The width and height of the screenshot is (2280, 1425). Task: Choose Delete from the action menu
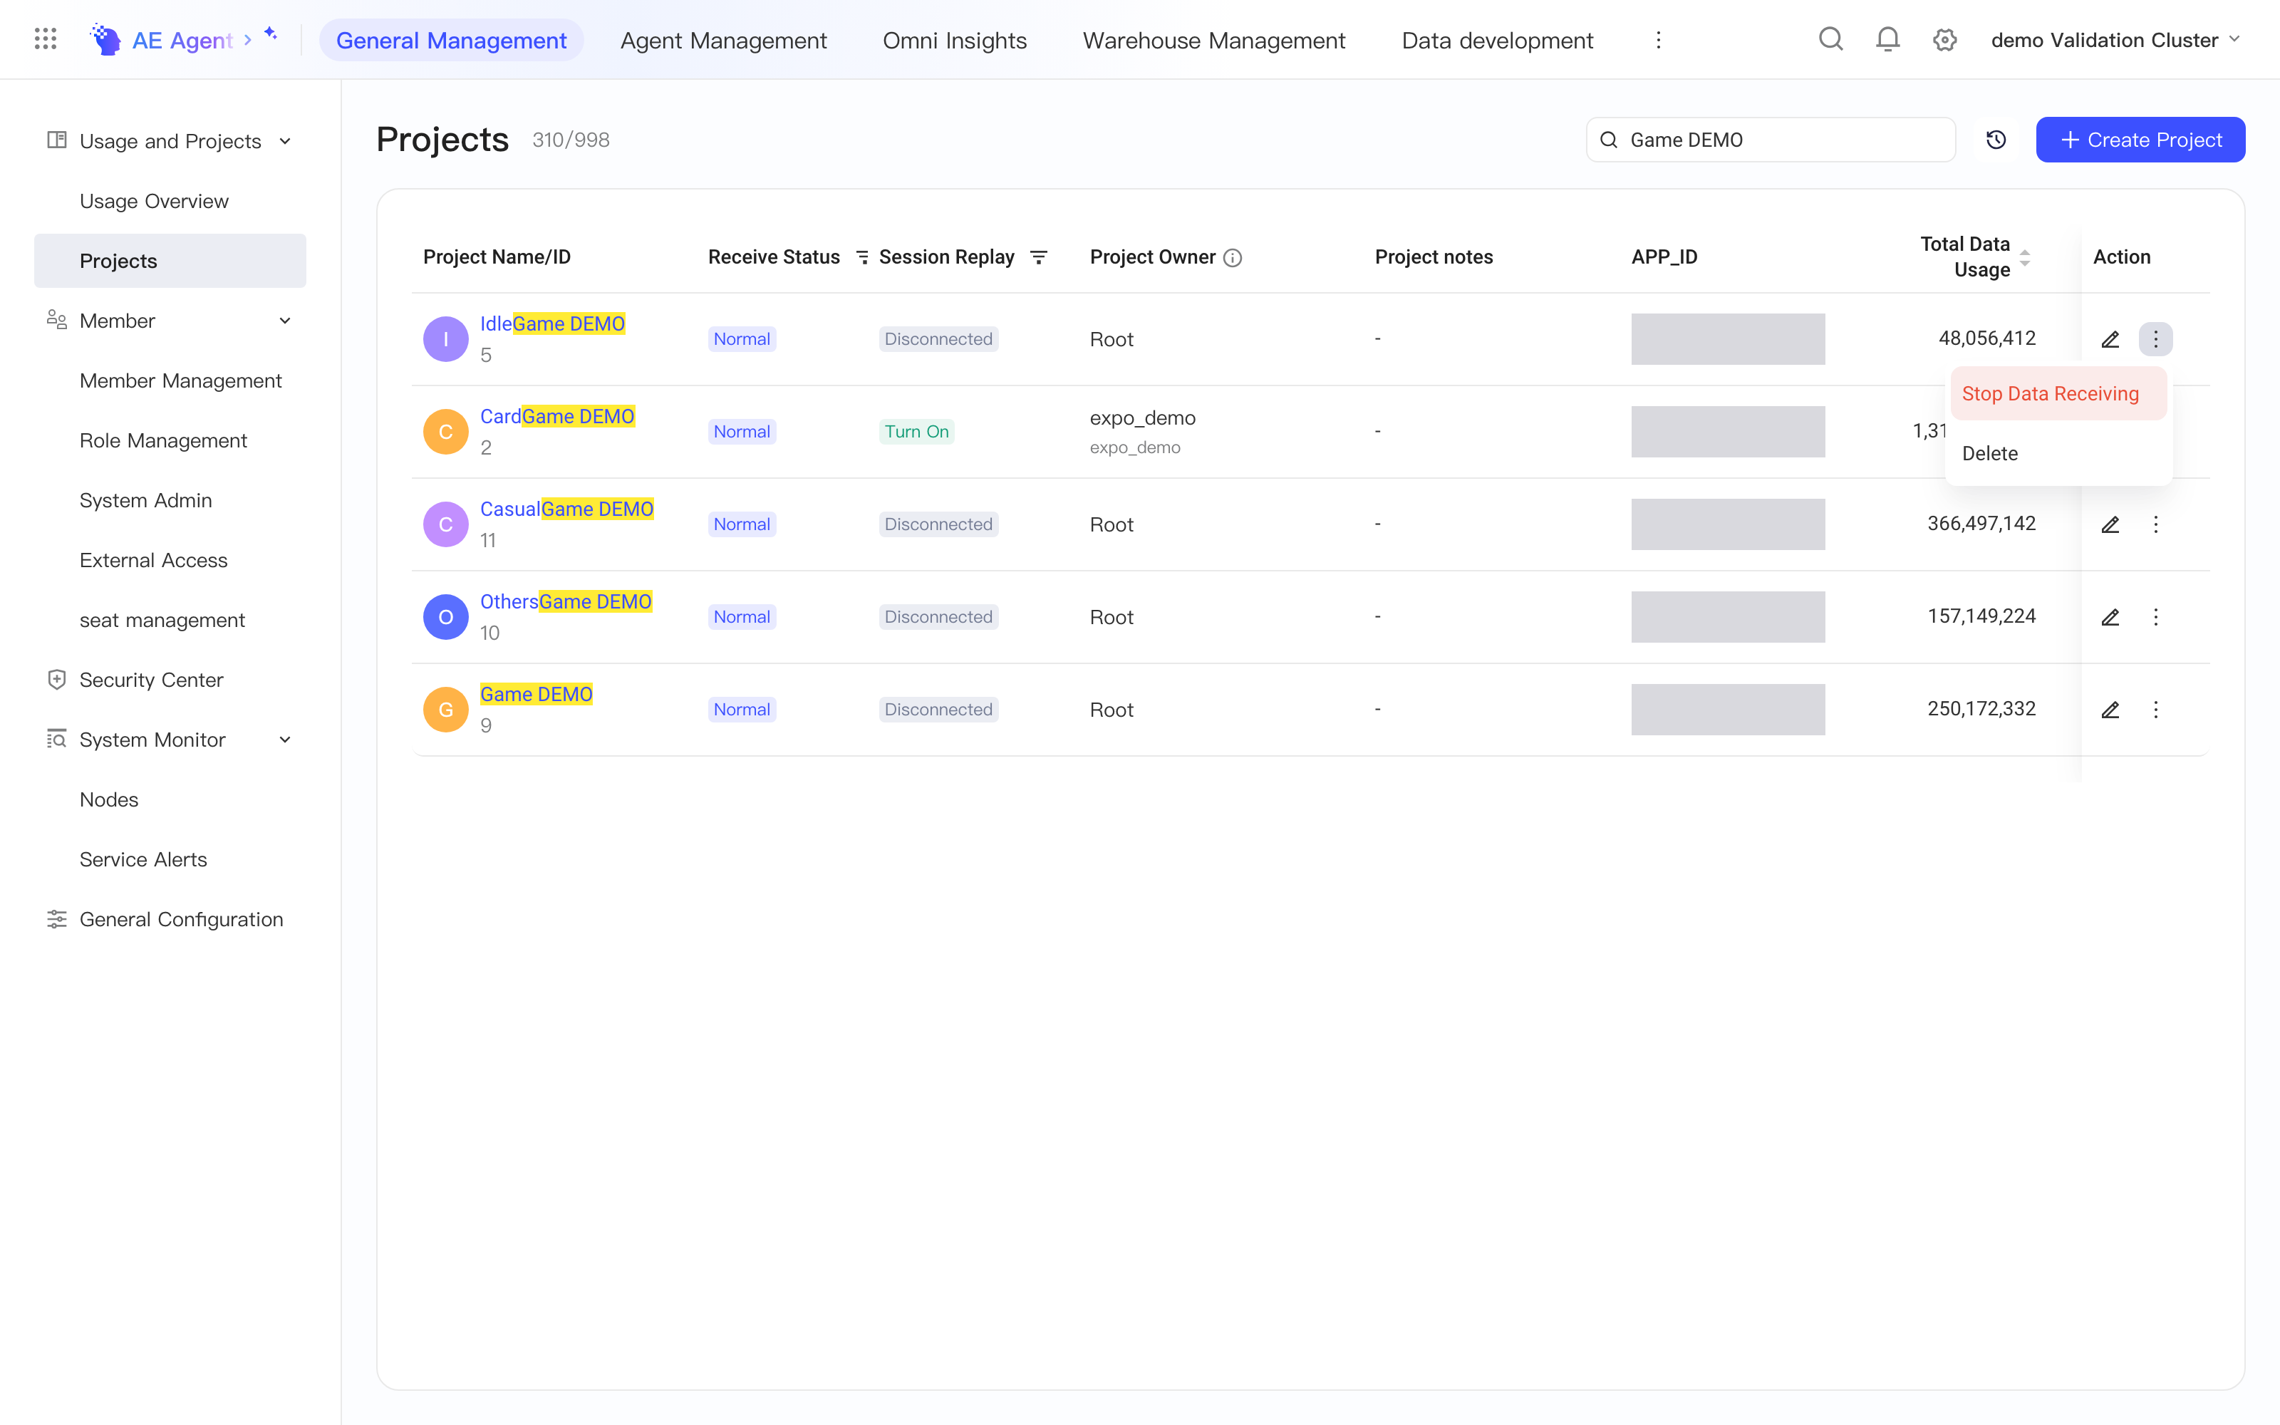(x=2058, y=453)
